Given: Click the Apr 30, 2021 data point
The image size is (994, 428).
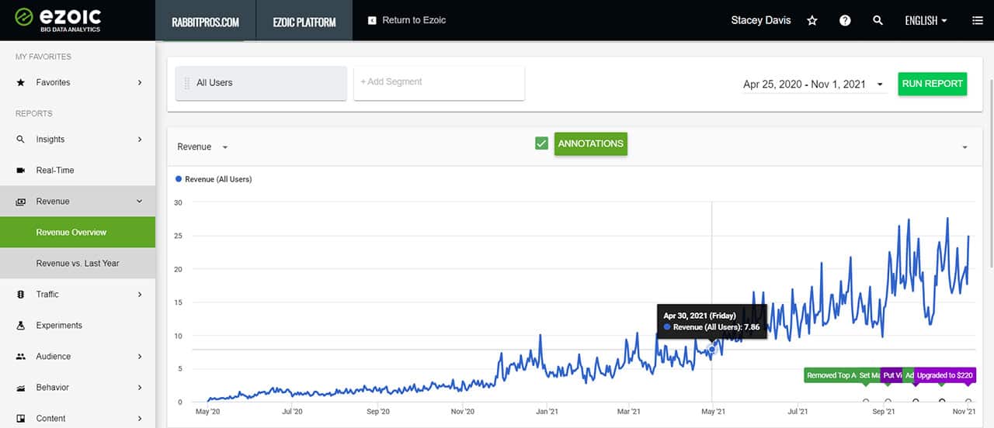Looking at the screenshot, I should [712, 350].
